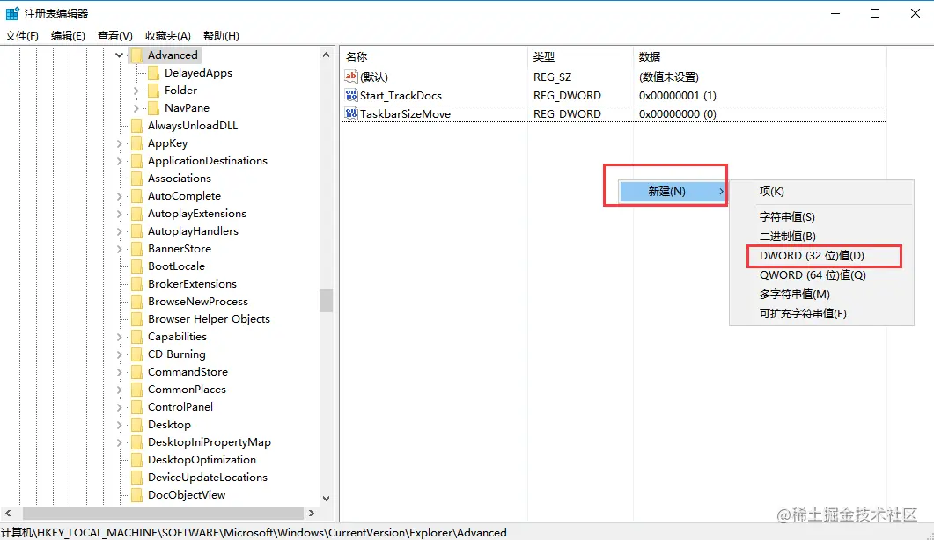Click the 0x00000001 (1) data cell
The height and width of the screenshot is (540, 934).
pyautogui.click(x=677, y=95)
